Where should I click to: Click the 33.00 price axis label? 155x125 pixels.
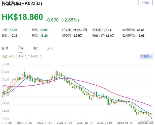pos(6,79)
